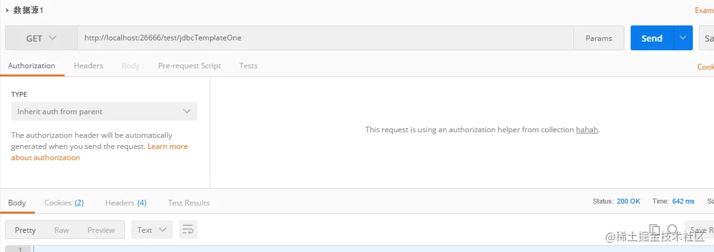Image resolution: width=714 pixels, height=252 pixels.
Task: Click the request URL input field
Action: [x=323, y=38]
